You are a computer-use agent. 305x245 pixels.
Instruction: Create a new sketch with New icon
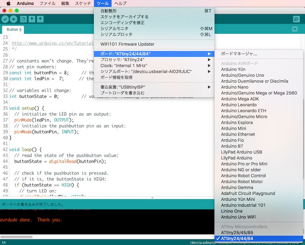point(23,19)
